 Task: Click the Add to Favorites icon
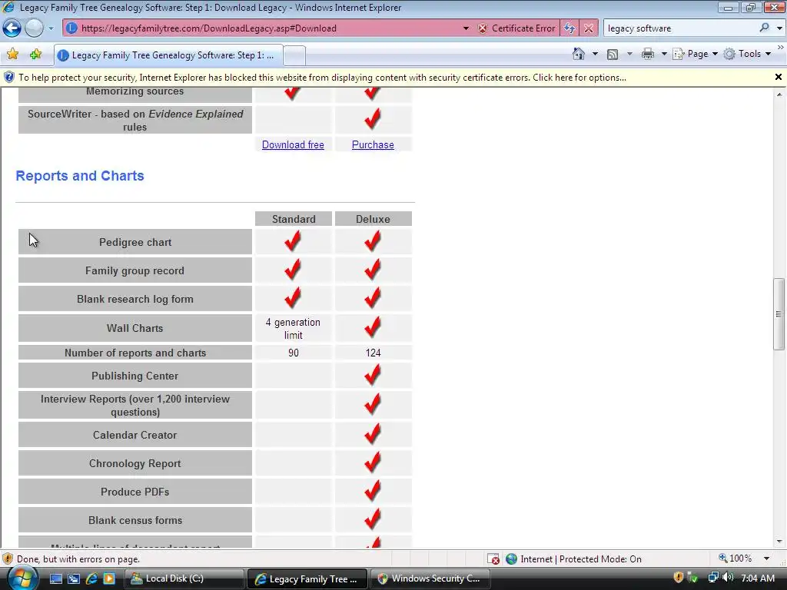pos(35,55)
